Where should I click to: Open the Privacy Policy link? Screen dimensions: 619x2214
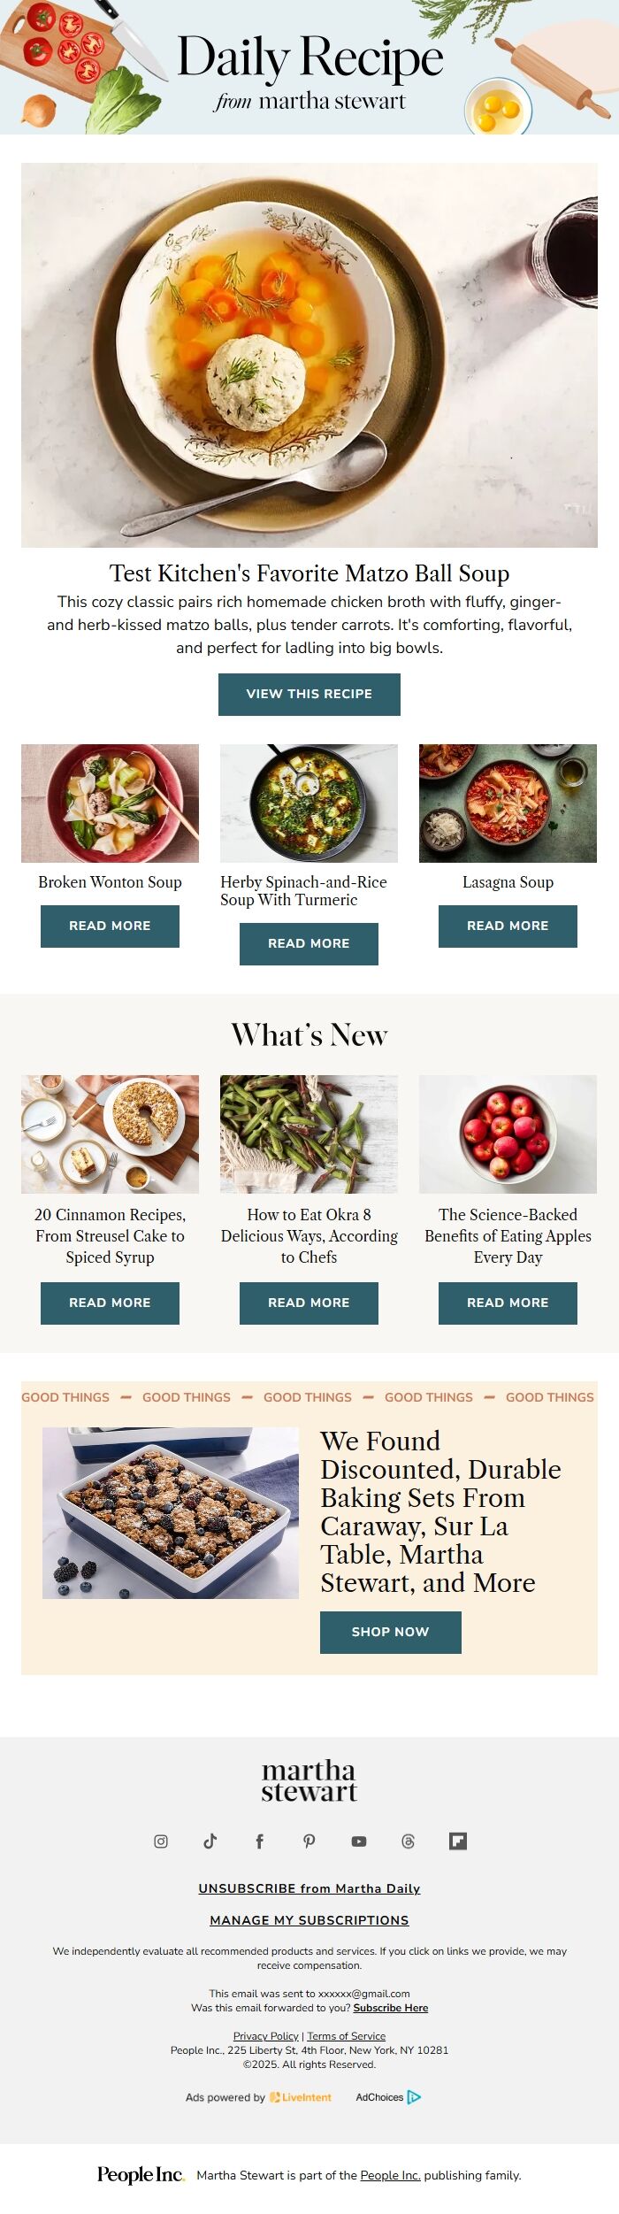click(266, 2036)
